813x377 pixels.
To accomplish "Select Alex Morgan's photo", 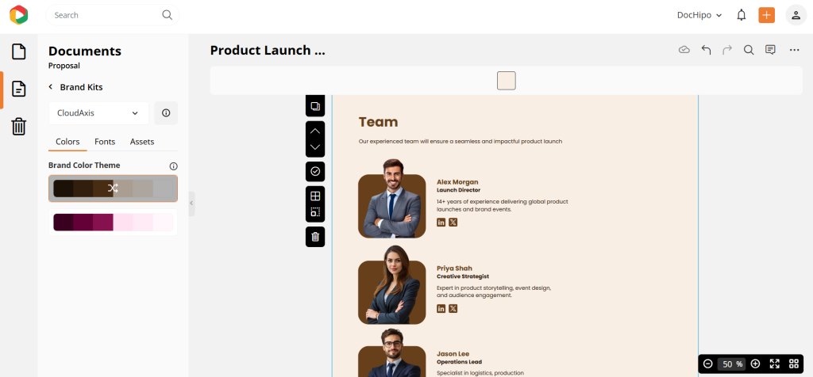I will click(x=392, y=199).
